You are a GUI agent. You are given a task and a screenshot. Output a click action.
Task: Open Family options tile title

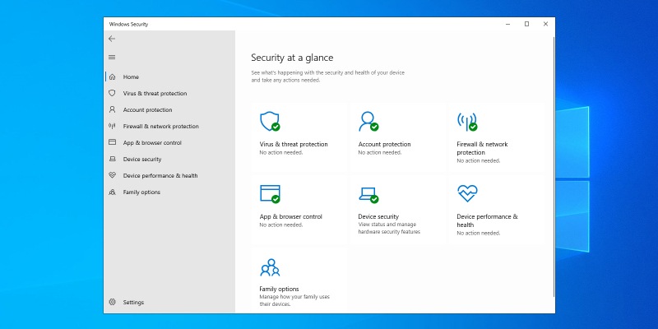pos(279,290)
